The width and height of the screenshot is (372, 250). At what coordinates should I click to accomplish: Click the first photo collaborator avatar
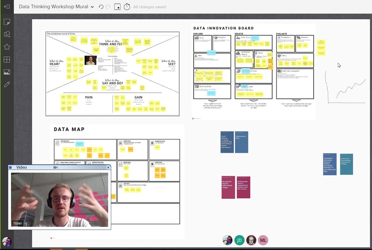[x=227, y=240]
